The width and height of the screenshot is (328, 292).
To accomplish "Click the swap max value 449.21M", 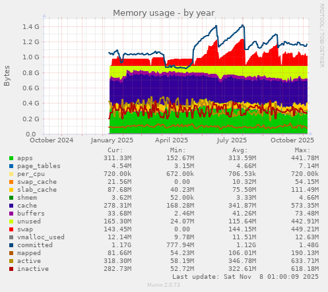I will pos(305,229).
